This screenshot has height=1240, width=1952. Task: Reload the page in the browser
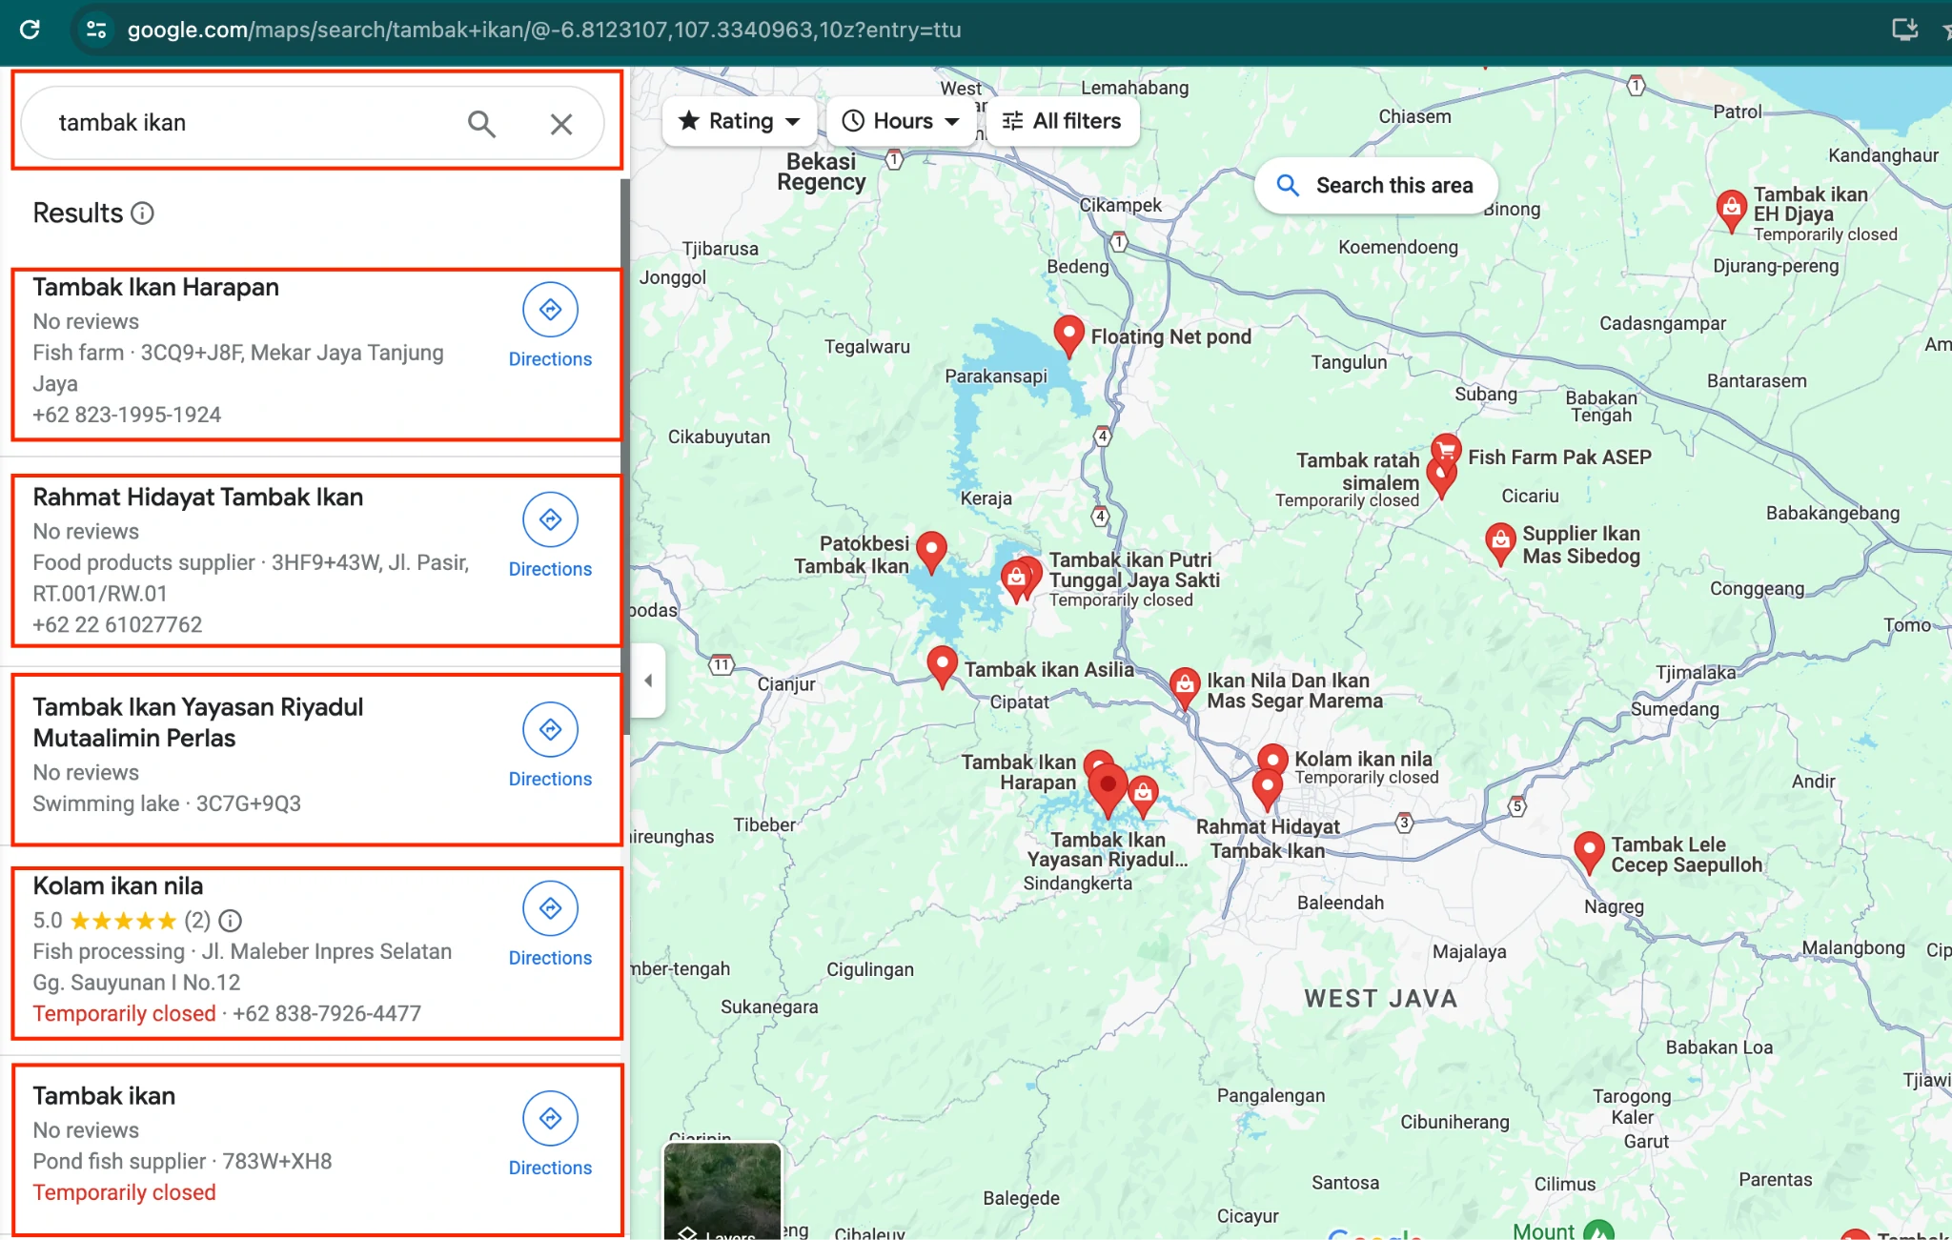tap(30, 30)
